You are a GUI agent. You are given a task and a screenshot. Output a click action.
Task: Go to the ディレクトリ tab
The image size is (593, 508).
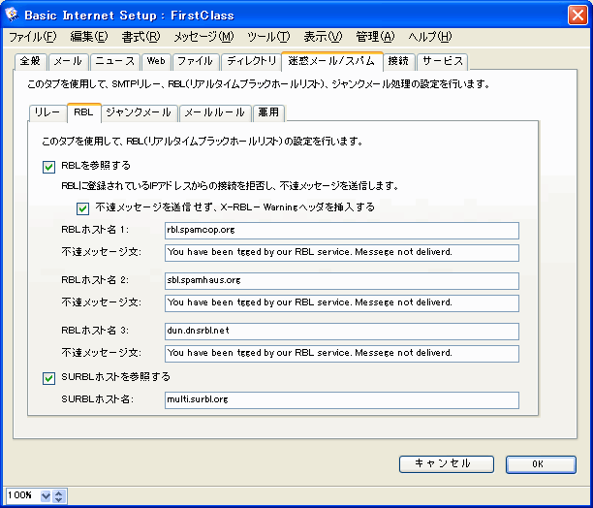point(251,61)
